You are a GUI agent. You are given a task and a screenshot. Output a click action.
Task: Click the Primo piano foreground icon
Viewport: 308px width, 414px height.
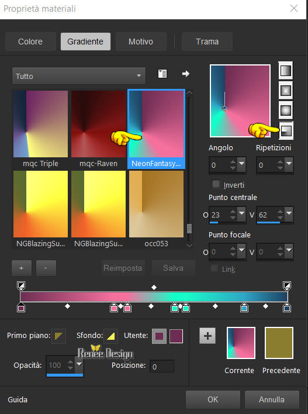pos(58,336)
